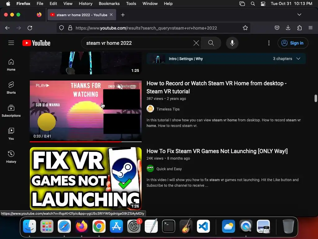Open the Fix VR Games Not Launching thumbnail
The image size is (318, 239).
coord(86,178)
